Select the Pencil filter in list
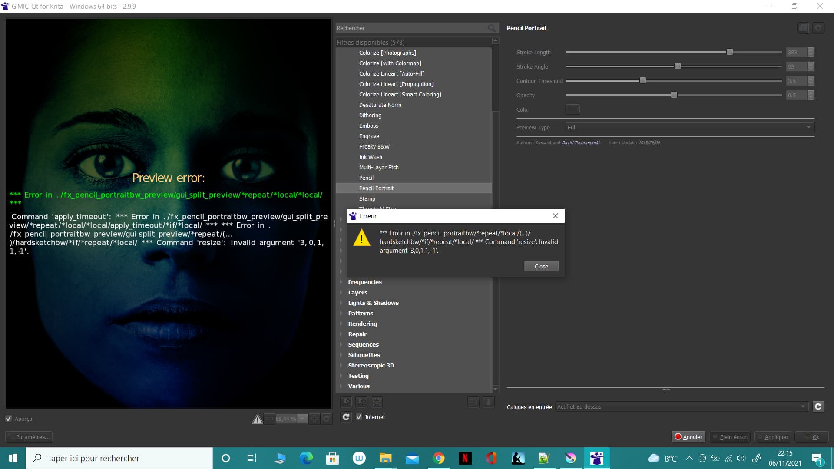834x469 pixels. [366, 178]
